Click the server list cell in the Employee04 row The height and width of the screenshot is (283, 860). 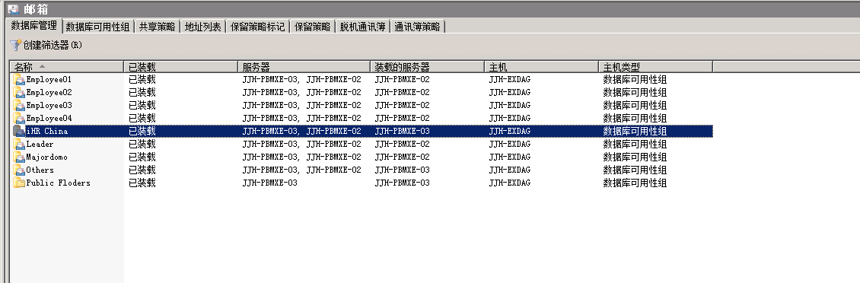[x=301, y=119]
